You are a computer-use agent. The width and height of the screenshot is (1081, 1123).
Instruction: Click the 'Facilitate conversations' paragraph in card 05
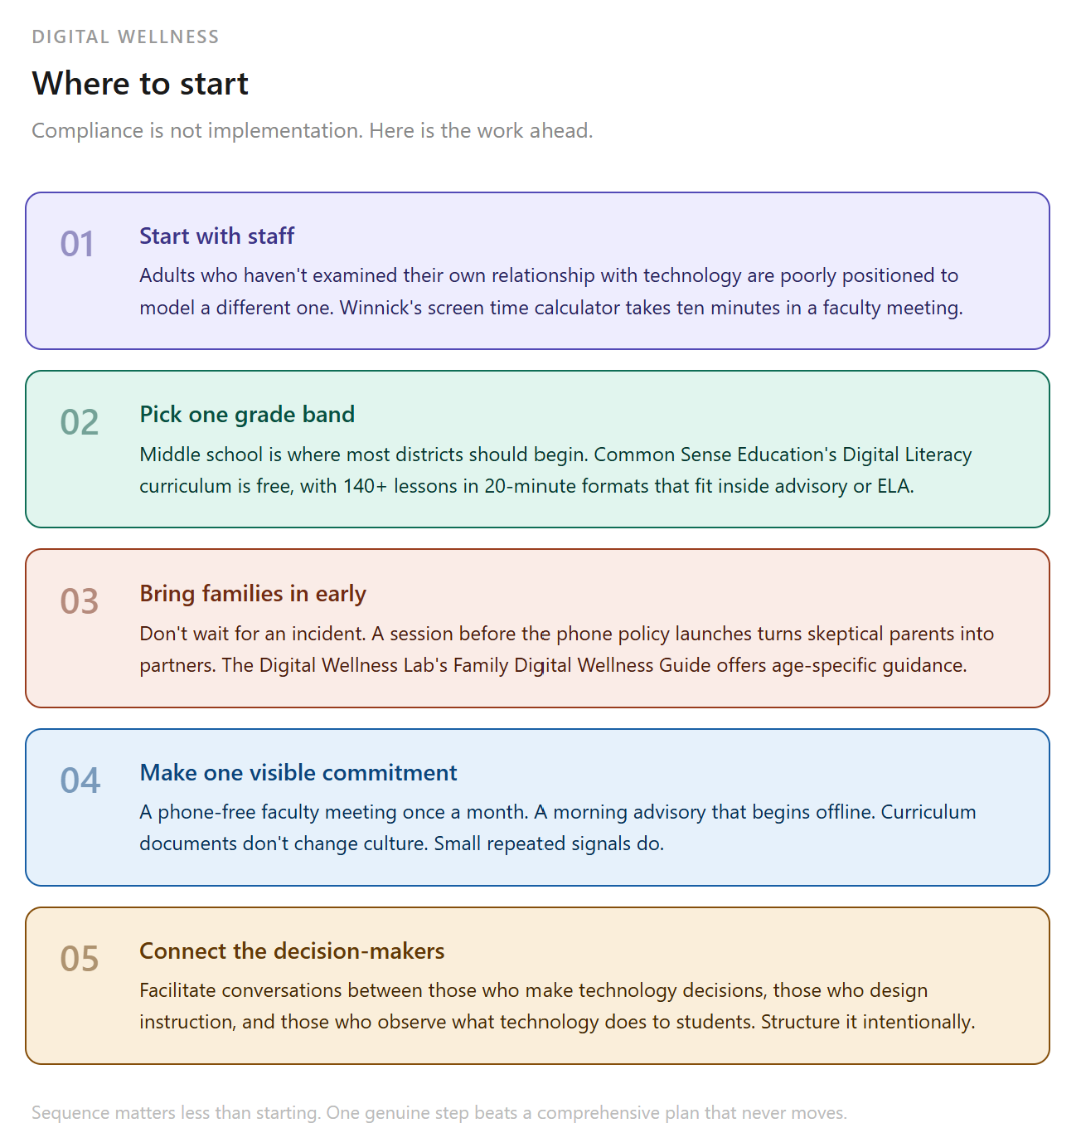tap(557, 1006)
